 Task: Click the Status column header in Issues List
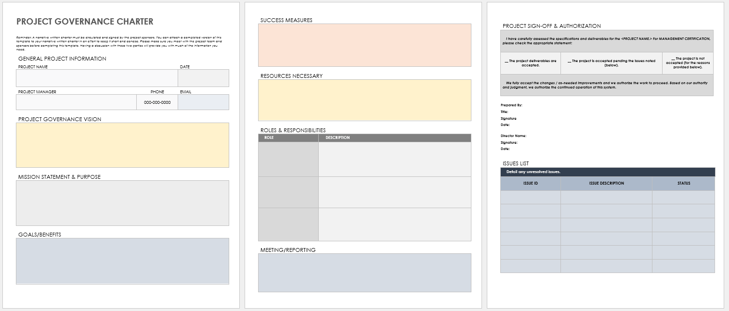tap(683, 183)
